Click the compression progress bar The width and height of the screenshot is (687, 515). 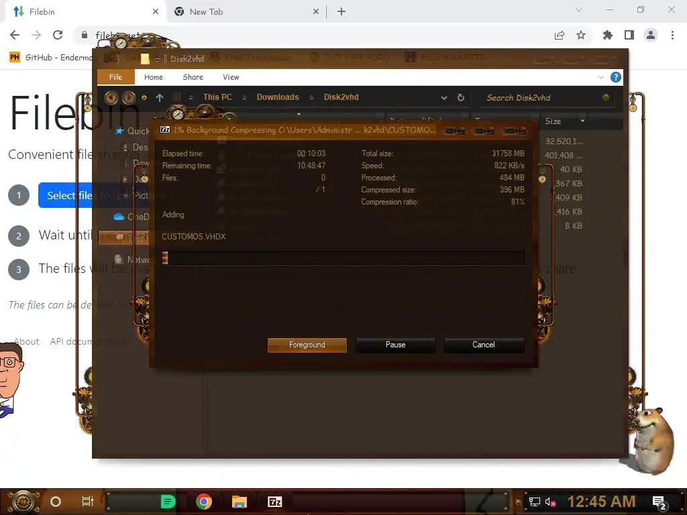(343, 257)
